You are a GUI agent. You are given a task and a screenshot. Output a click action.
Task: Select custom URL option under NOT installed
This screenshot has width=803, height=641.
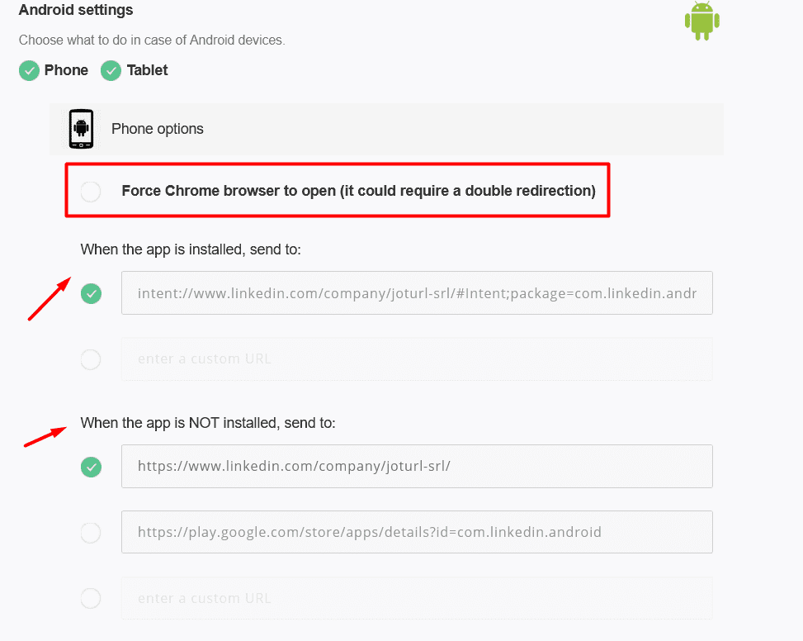click(x=91, y=598)
